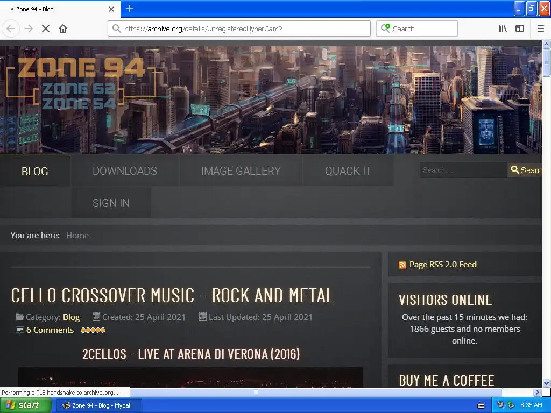Open the DOWNLOADS navigation tab
The width and height of the screenshot is (551, 413).
tap(125, 171)
